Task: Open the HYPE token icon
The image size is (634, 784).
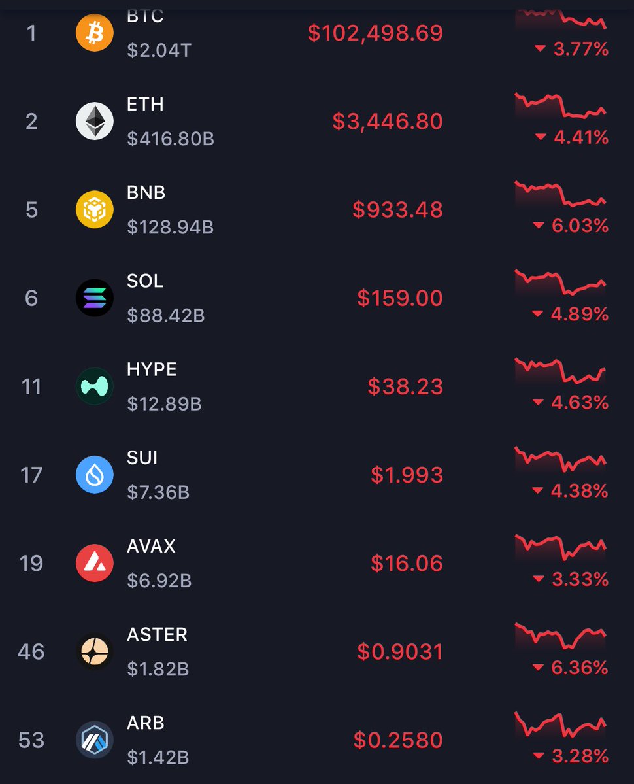Action: 95,386
